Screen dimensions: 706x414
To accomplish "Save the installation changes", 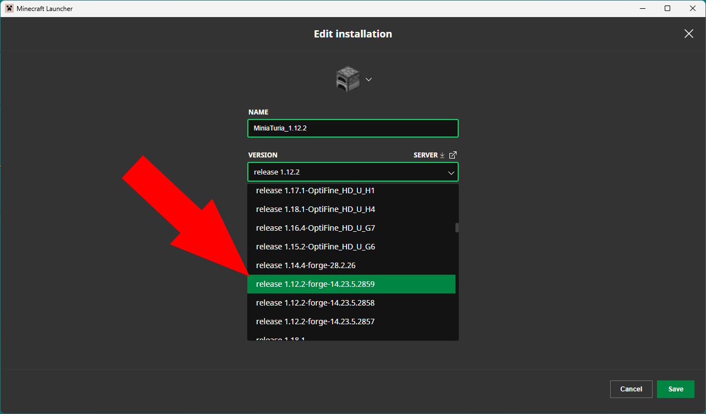I will click(676, 389).
